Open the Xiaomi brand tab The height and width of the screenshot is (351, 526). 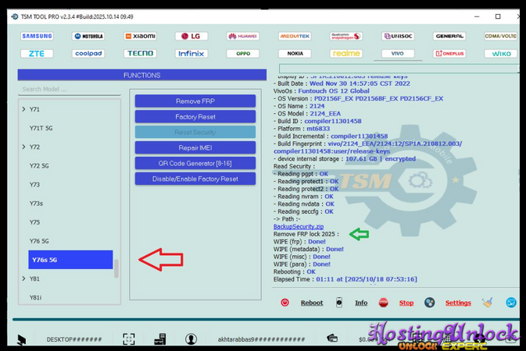(x=140, y=36)
